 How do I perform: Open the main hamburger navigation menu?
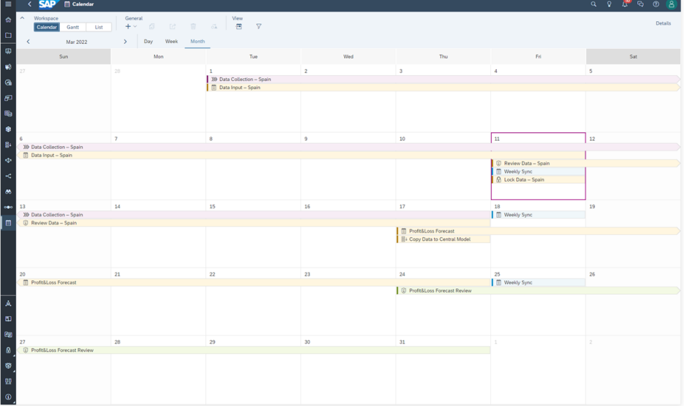8,4
